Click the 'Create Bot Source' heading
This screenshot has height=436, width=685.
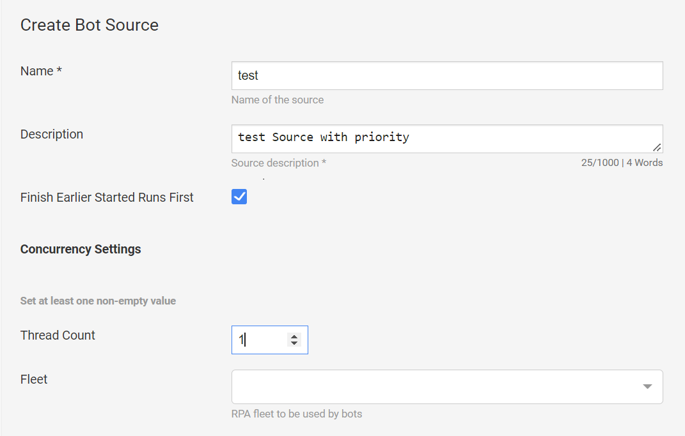point(89,25)
